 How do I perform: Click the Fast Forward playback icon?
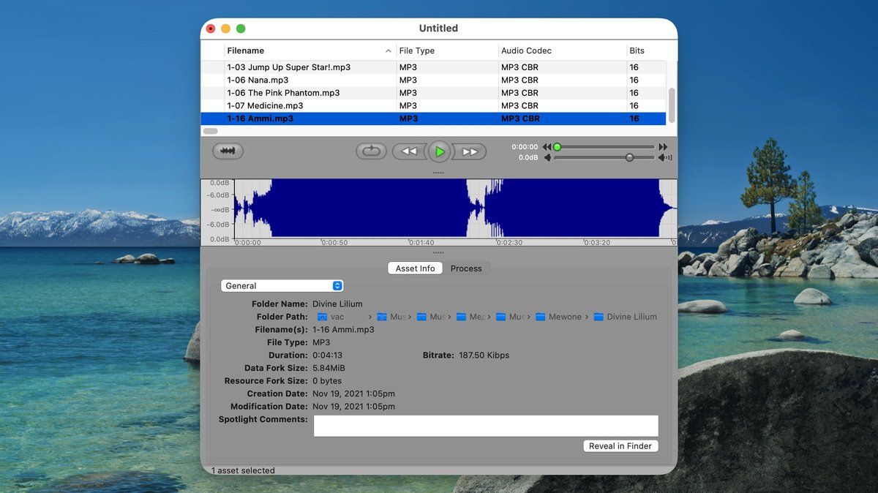click(469, 151)
